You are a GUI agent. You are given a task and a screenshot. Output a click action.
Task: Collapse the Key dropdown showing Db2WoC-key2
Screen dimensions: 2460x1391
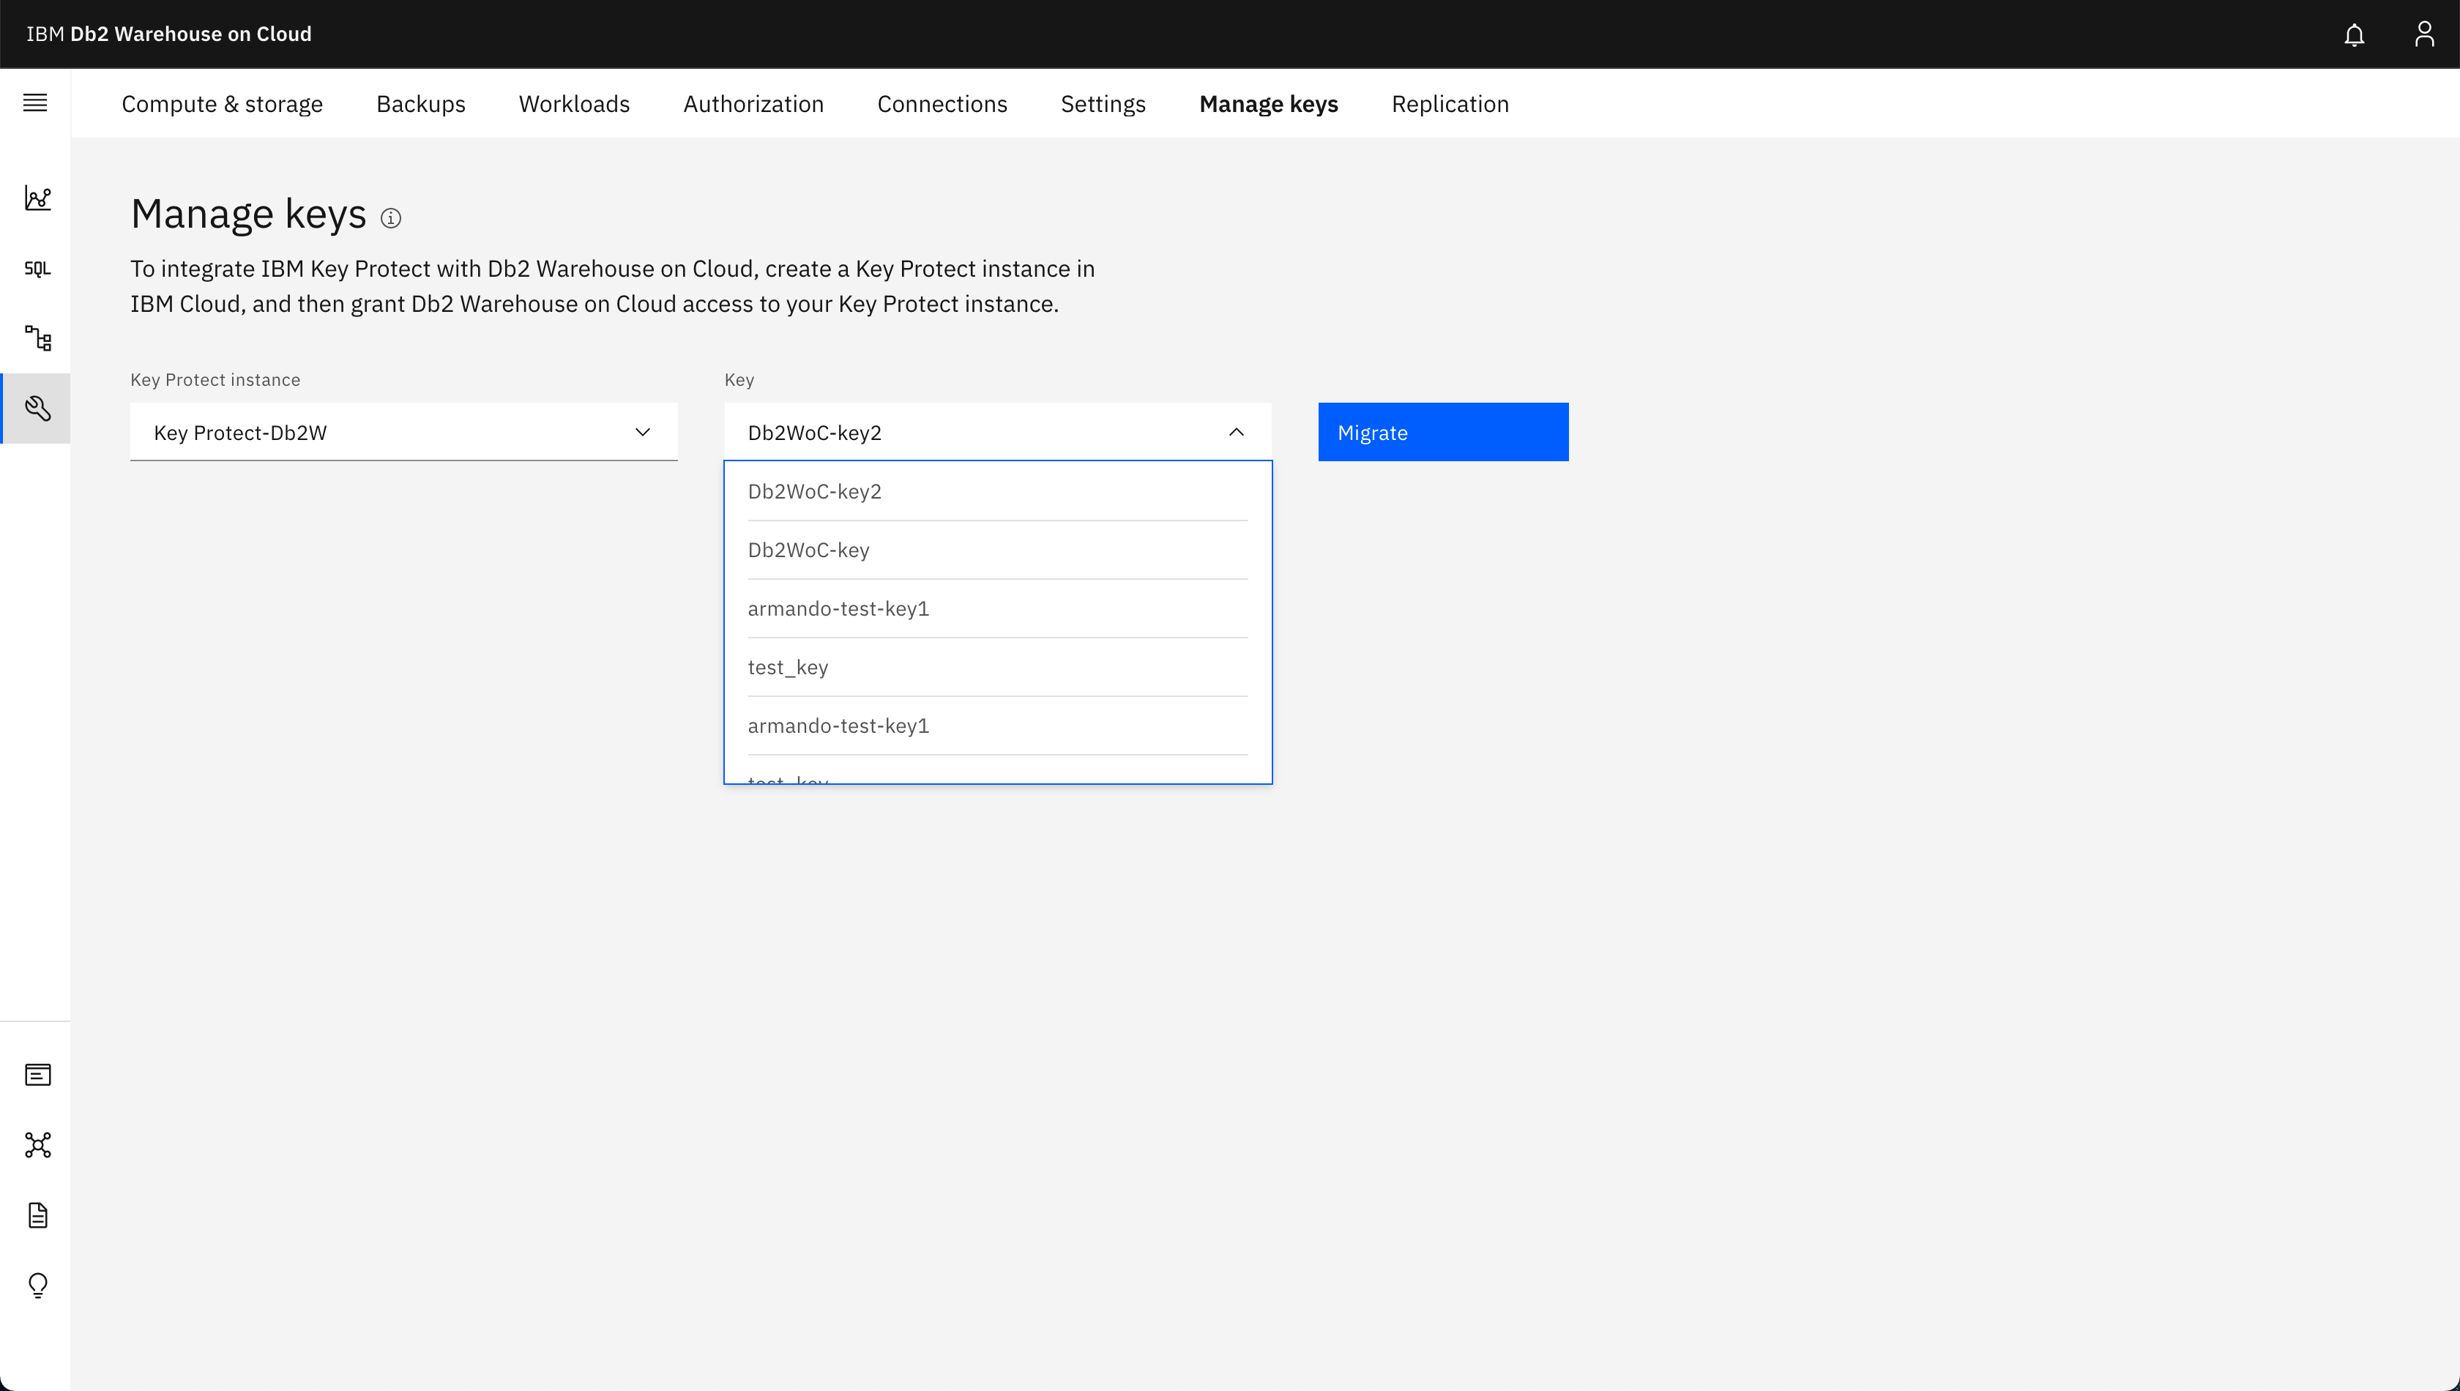[997, 432]
